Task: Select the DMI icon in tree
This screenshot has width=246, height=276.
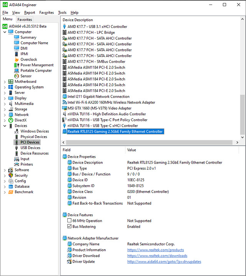Action: (x=17, y=48)
